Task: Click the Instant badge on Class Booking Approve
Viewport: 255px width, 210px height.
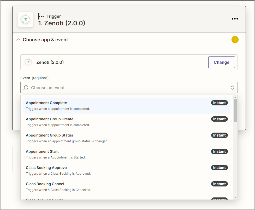Action: coord(220,168)
